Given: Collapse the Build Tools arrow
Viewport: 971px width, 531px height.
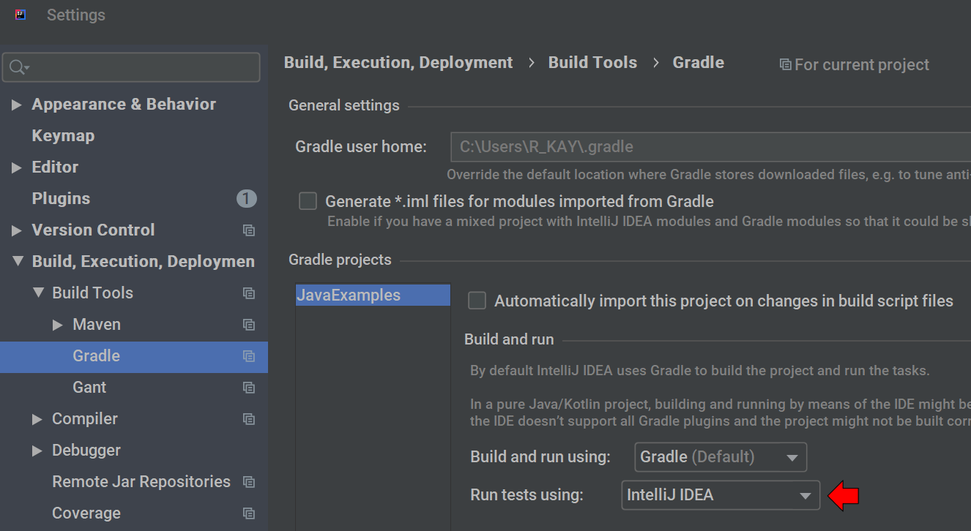Looking at the screenshot, I should click(x=38, y=293).
